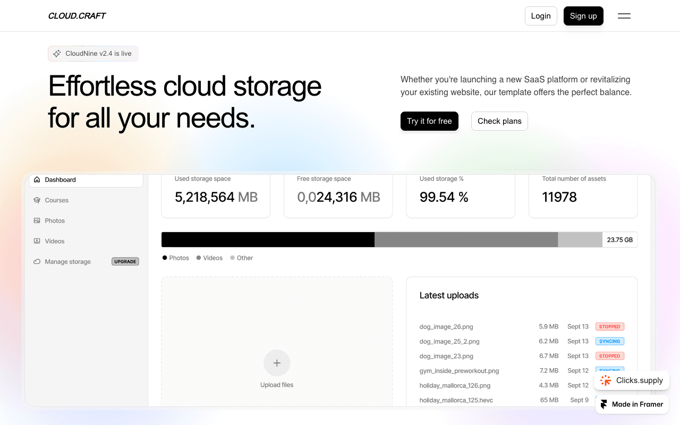Open the Made in Framer badge
The image size is (680, 425).
632,404
